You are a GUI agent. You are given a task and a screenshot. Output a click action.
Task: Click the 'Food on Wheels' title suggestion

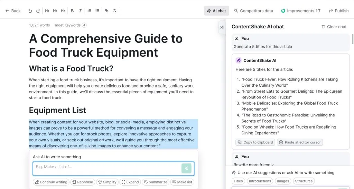289,130
